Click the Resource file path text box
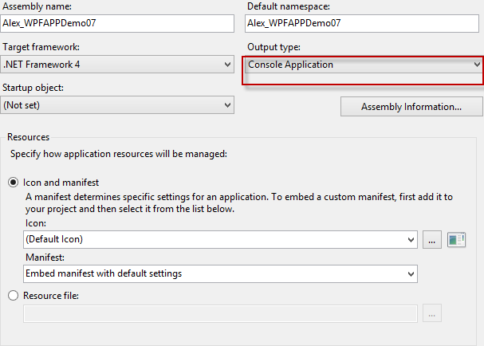The image size is (484, 346). (220, 313)
